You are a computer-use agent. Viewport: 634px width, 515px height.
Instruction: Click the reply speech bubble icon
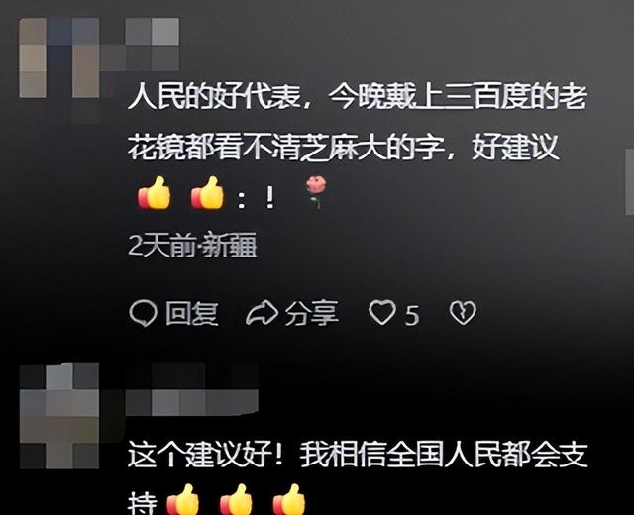[x=143, y=313]
